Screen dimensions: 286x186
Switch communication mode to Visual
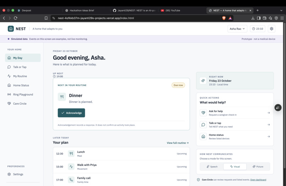[235, 166]
